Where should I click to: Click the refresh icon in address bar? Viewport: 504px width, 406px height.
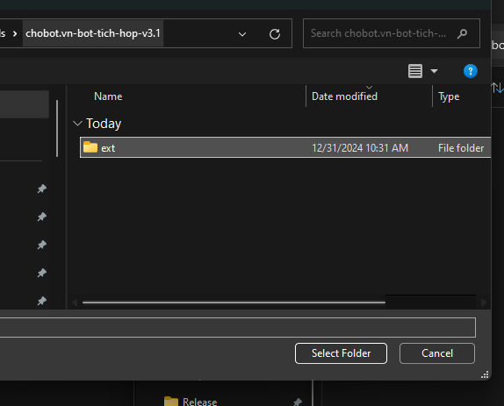click(275, 33)
